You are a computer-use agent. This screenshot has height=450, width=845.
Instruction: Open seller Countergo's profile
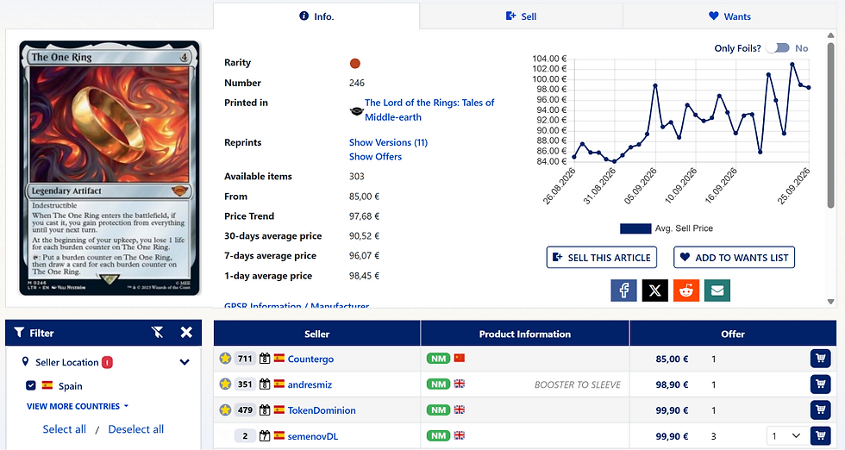310,359
